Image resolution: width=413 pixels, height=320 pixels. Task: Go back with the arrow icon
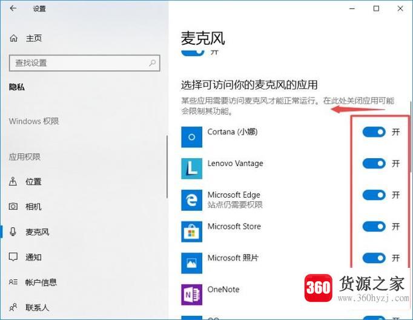(x=13, y=8)
